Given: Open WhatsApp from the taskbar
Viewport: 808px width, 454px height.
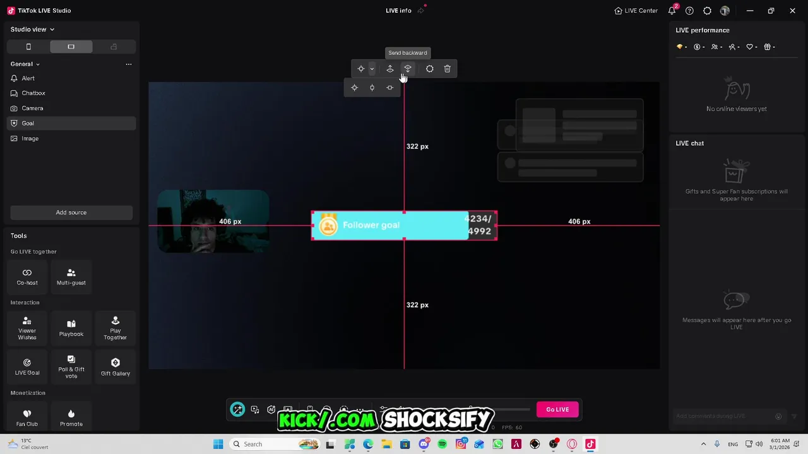Looking at the screenshot, I should [498, 444].
